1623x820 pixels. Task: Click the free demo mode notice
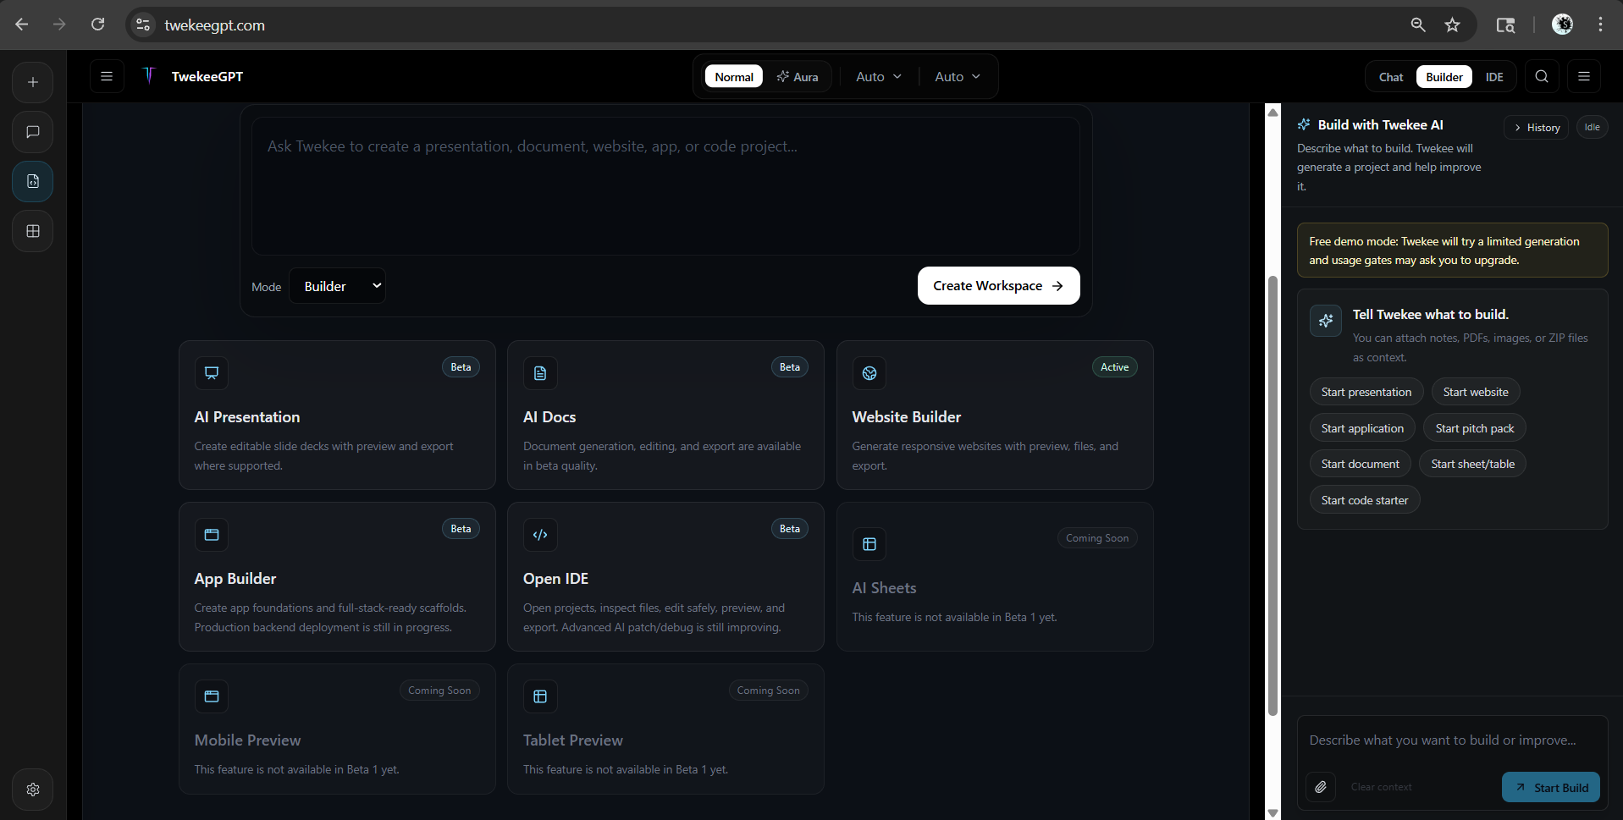coord(1452,250)
